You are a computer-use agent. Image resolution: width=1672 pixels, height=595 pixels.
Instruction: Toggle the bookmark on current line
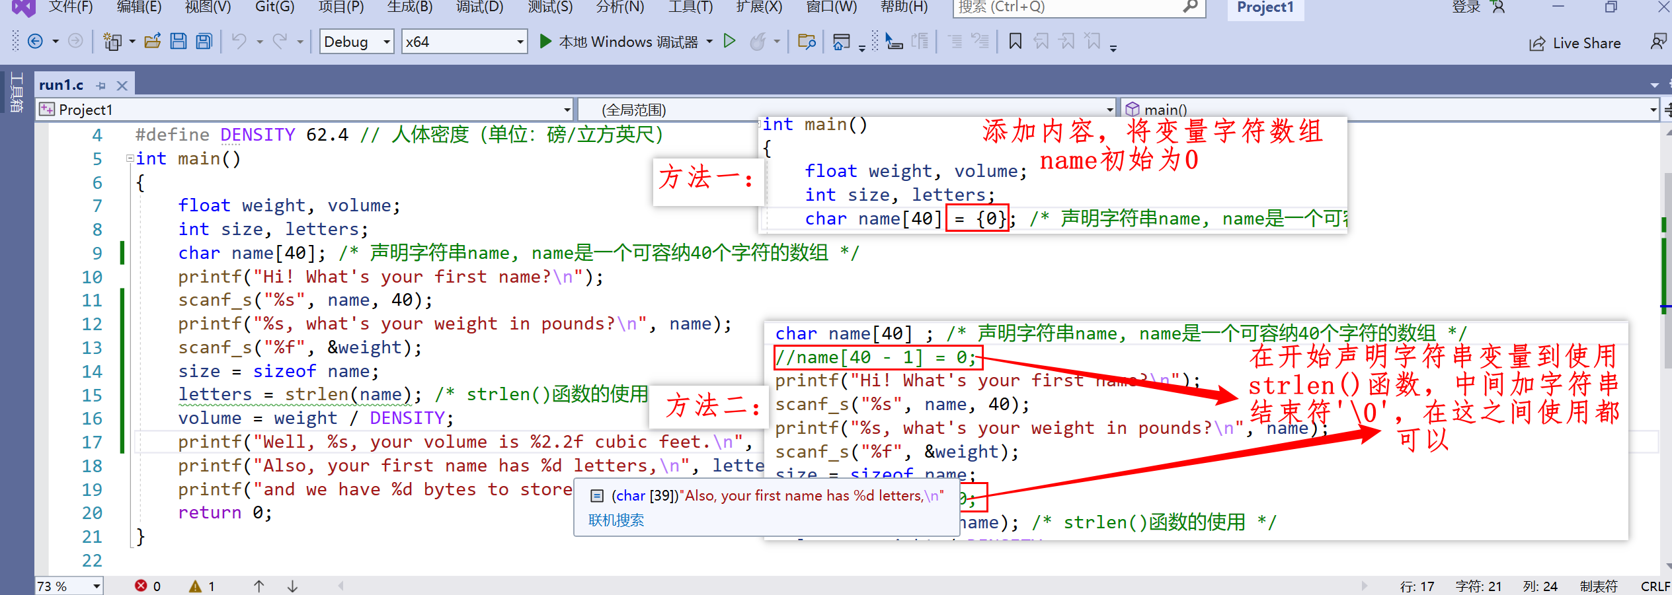click(x=1015, y=42)
